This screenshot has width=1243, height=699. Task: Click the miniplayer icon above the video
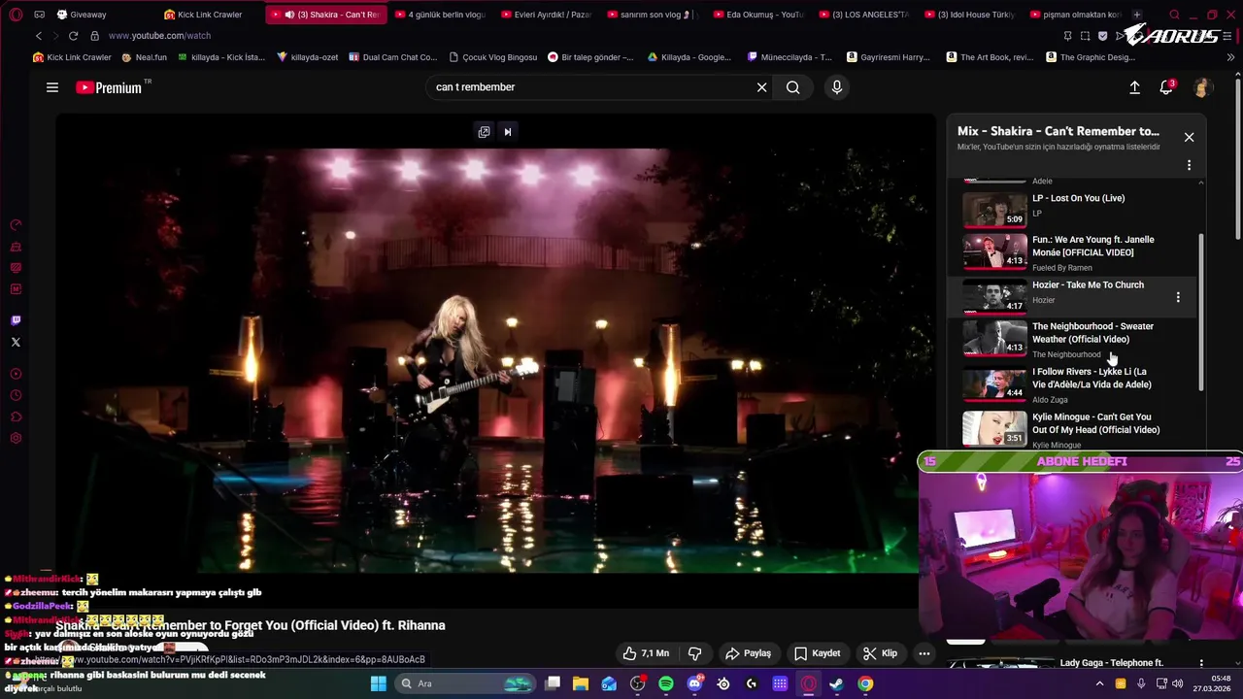(x=484, y=132)
